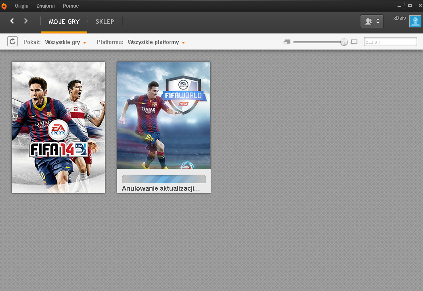Close the Origin window
The width and height of the screenshot is (423, 291).
coord(420,5)
